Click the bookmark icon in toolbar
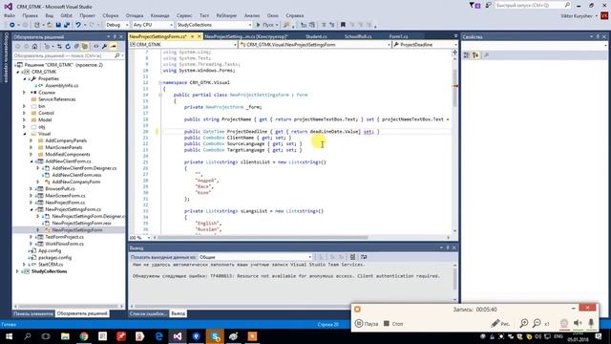 (x=343, y=25)
